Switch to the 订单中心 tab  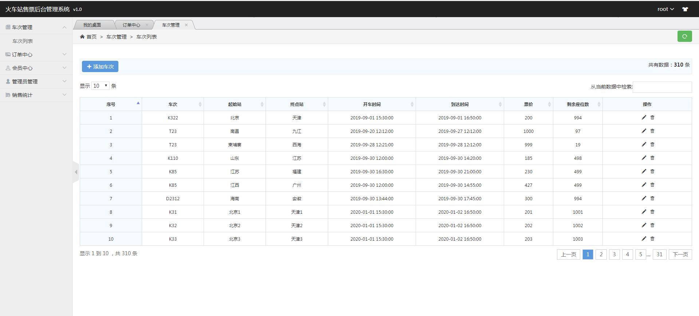tap(131, 25)
